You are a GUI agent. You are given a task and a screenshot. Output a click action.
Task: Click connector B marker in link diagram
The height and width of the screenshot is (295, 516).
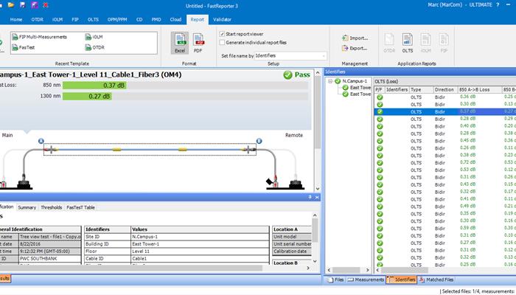click(259, 142)
